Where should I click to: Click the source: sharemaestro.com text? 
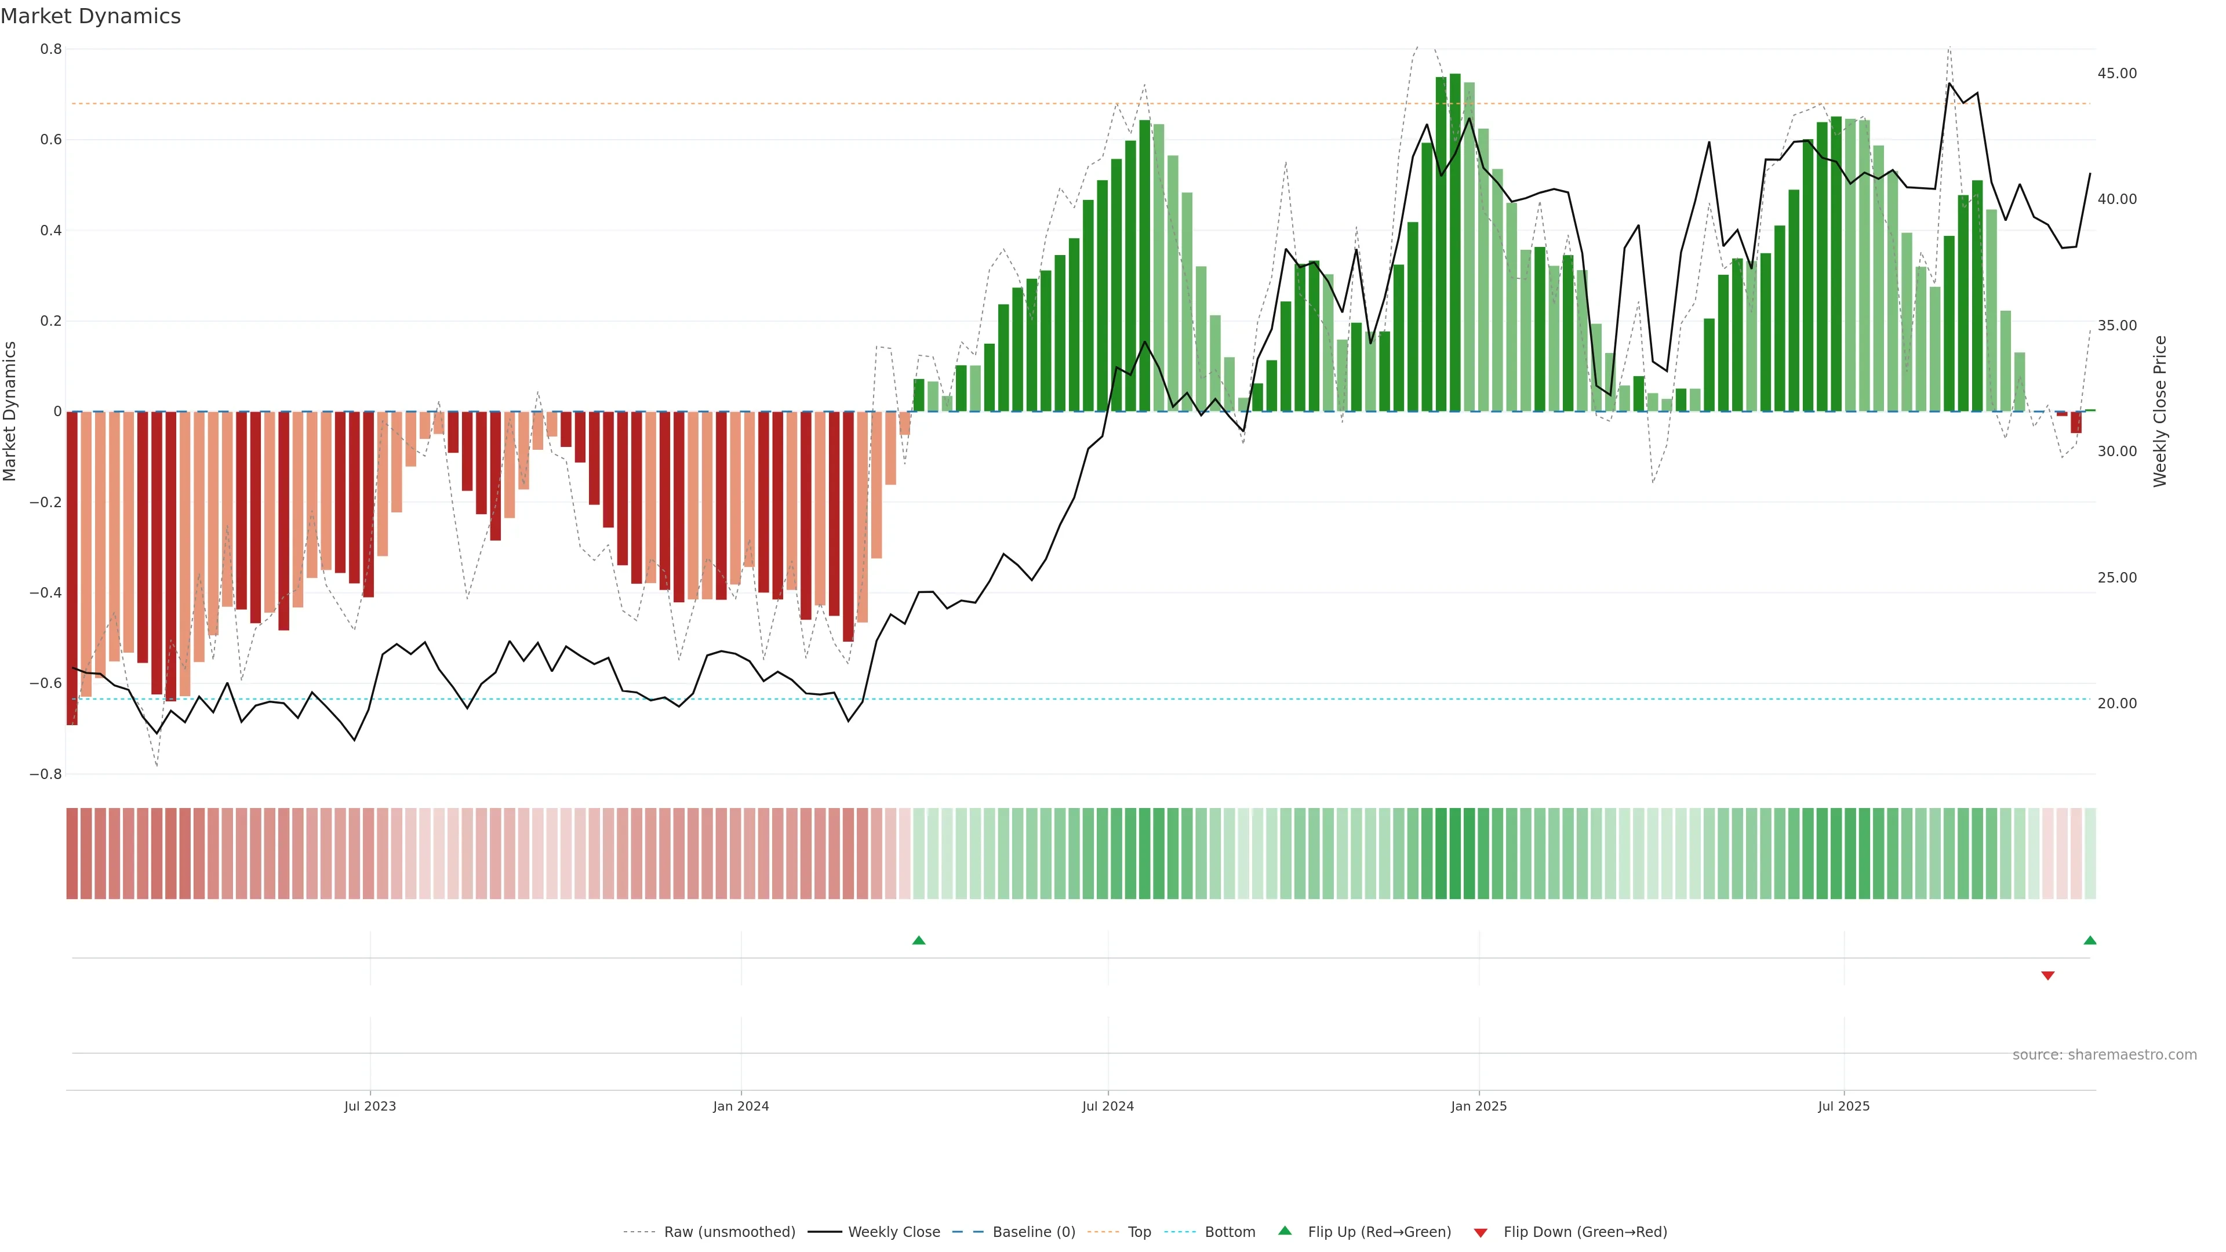pos(2104,1054)
